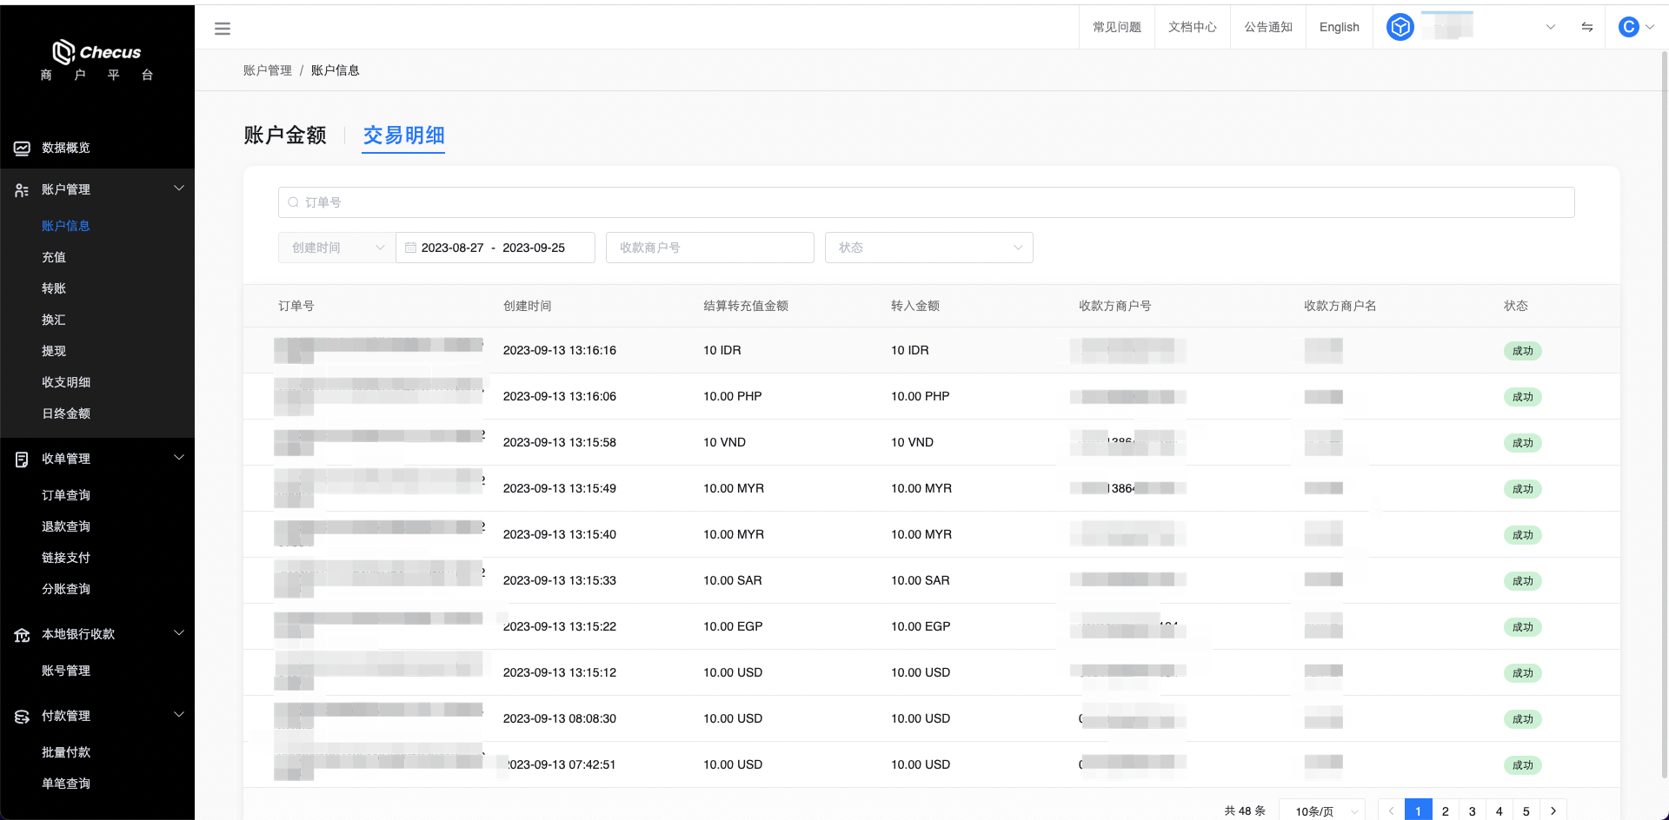
Task: Go to page 5
Action: (x=1526, y=811)
